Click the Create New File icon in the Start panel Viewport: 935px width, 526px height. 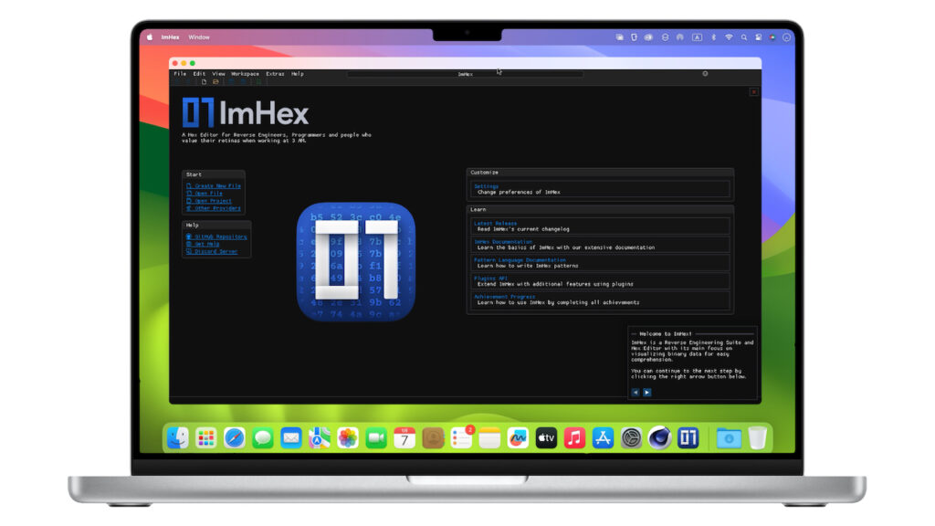click(x=189, y=185)
